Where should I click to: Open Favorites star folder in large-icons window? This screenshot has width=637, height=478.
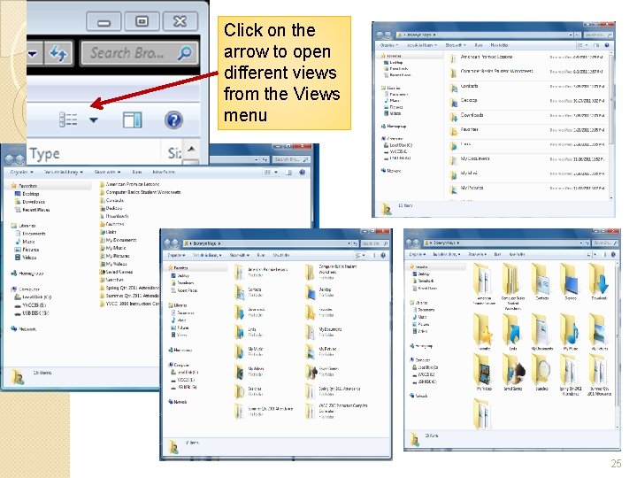coord(484,332)
